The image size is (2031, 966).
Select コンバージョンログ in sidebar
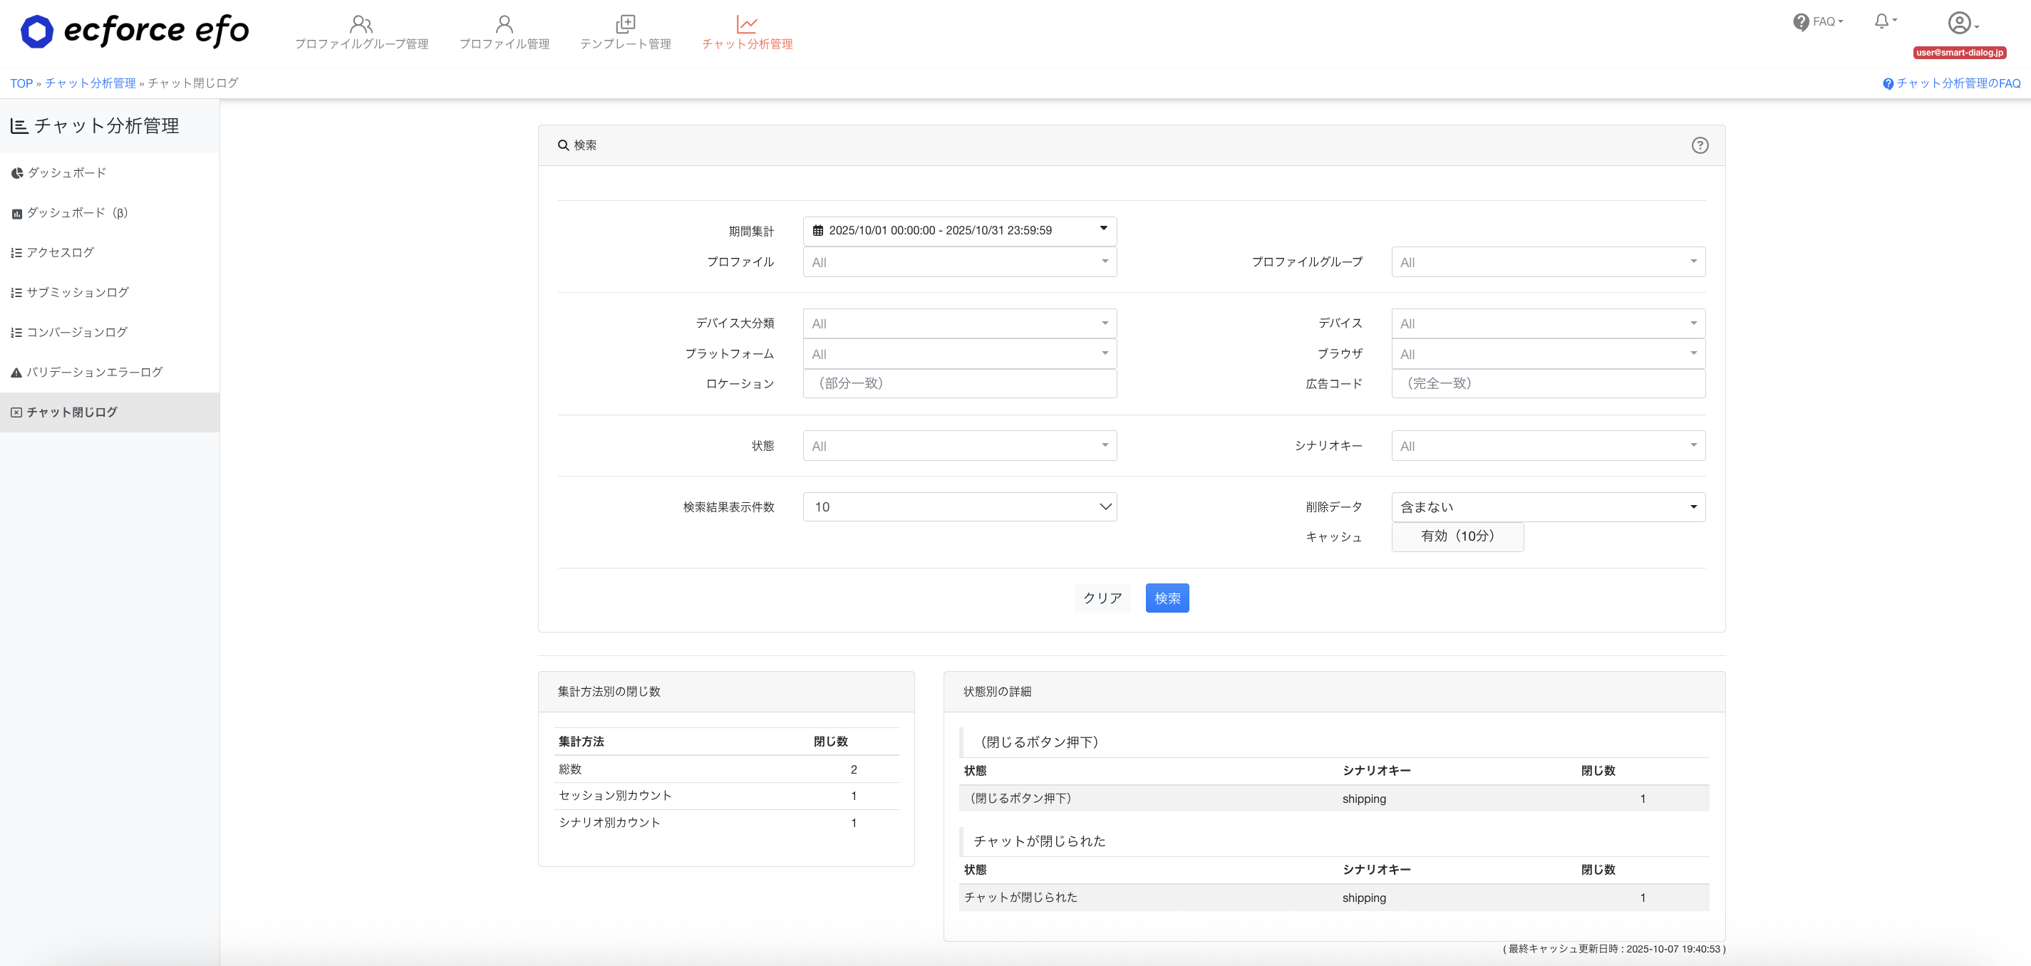[x=76, y=333]
